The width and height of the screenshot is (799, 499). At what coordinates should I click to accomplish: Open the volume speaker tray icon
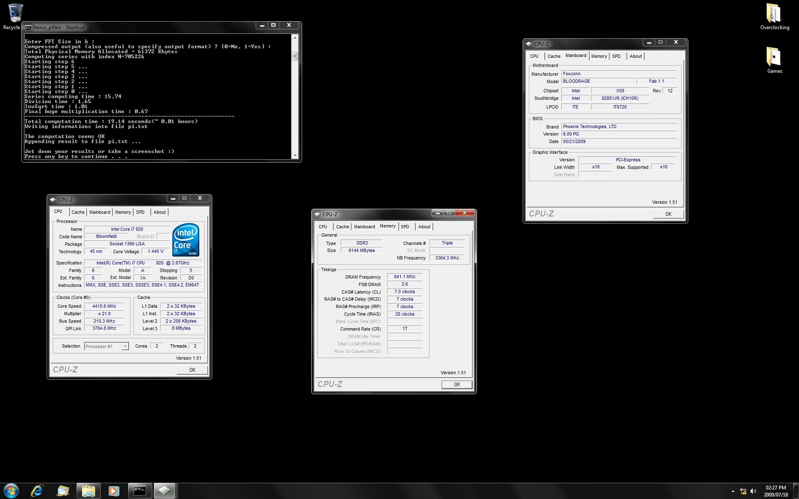[x=753, y=491]
